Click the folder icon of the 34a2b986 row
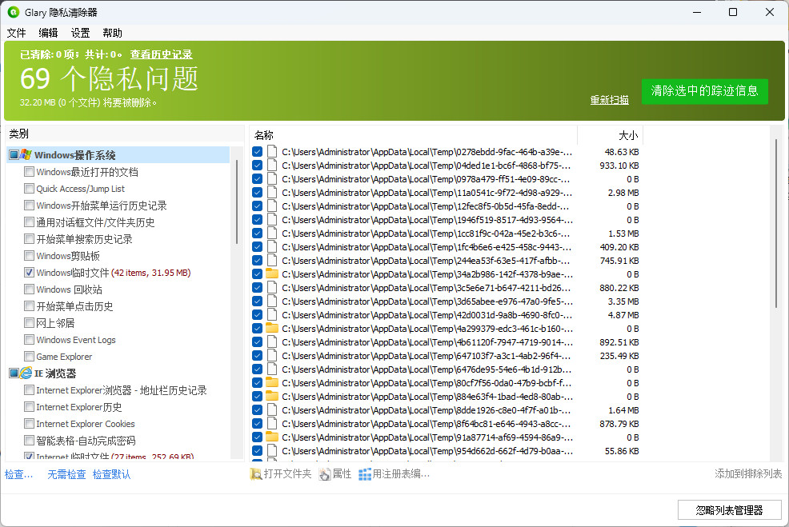The image size is (789, 527). pos(272,274)
